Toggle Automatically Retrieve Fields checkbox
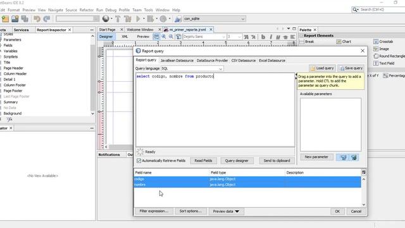The image size is (405, 228). click(x=139, y=160)
